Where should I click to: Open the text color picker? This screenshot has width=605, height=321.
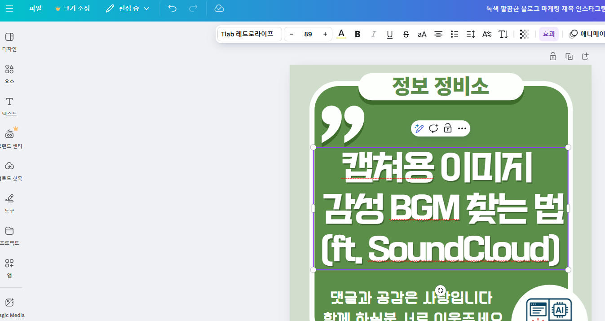coord(341,34)
